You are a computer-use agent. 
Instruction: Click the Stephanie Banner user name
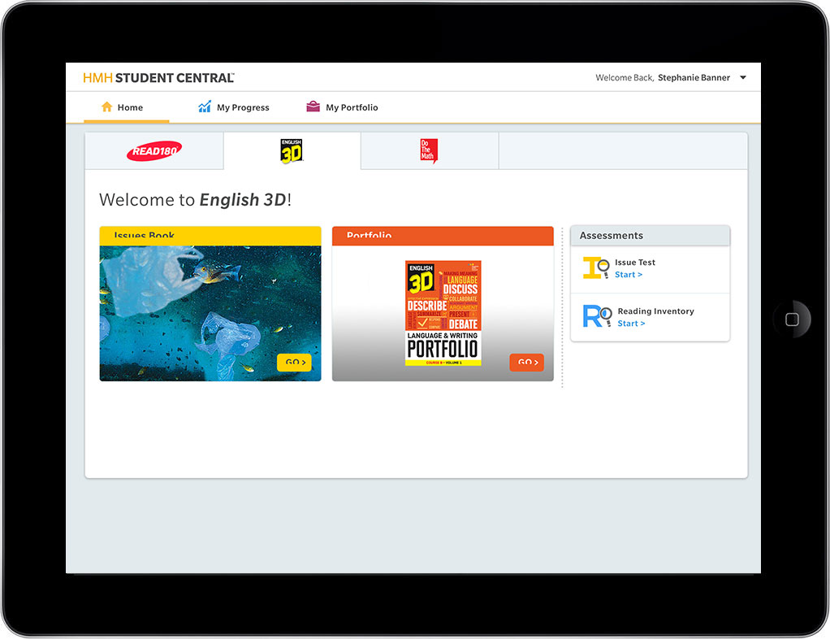point(694,78)
